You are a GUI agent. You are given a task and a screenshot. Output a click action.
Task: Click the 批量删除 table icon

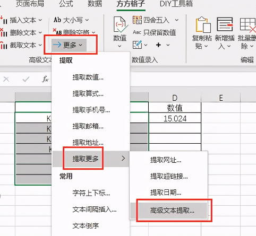pyautogui.click(x=248, y=25)
